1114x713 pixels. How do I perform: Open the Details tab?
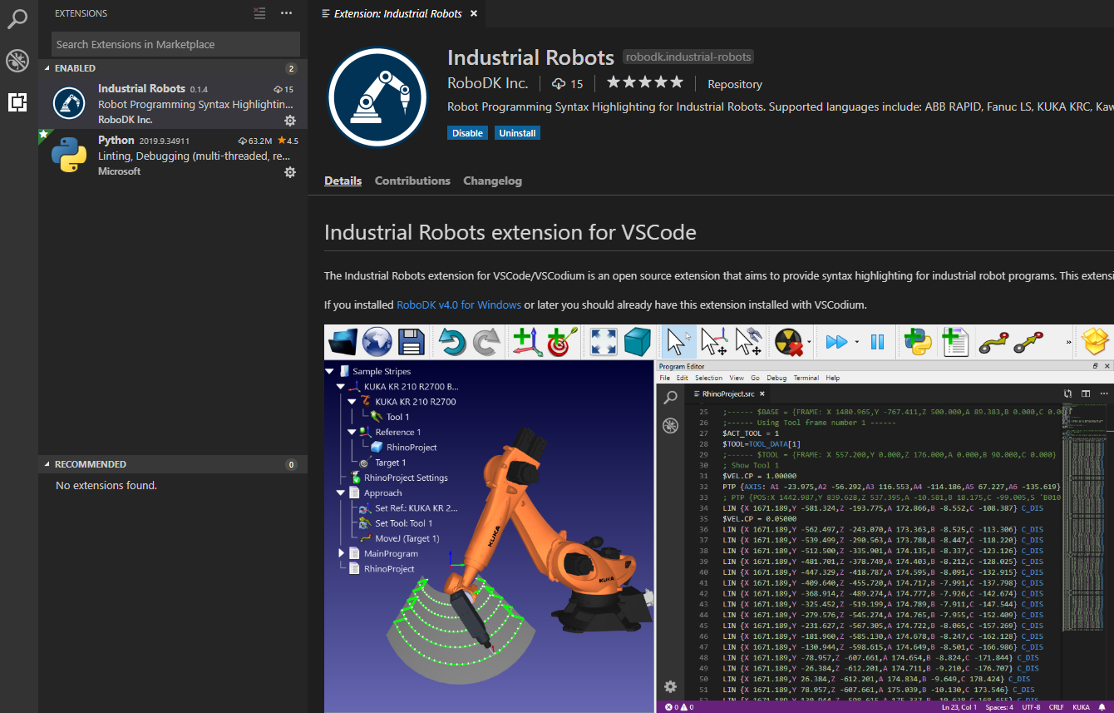[343, 181]
